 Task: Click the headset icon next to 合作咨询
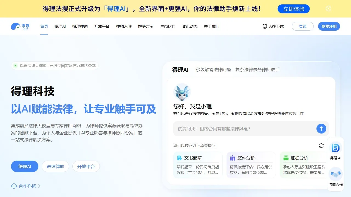pos(14,186)
